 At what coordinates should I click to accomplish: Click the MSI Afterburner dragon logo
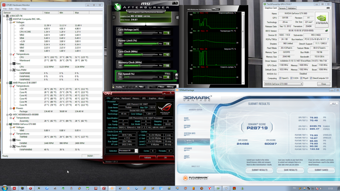(118, 7)
